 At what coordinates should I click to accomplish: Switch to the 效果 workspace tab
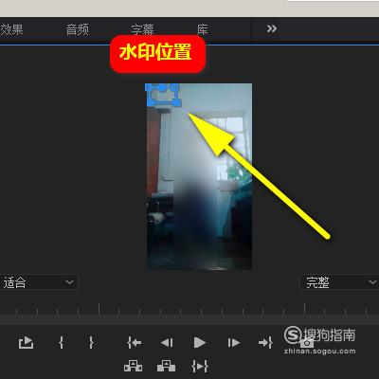coord(11,29)
